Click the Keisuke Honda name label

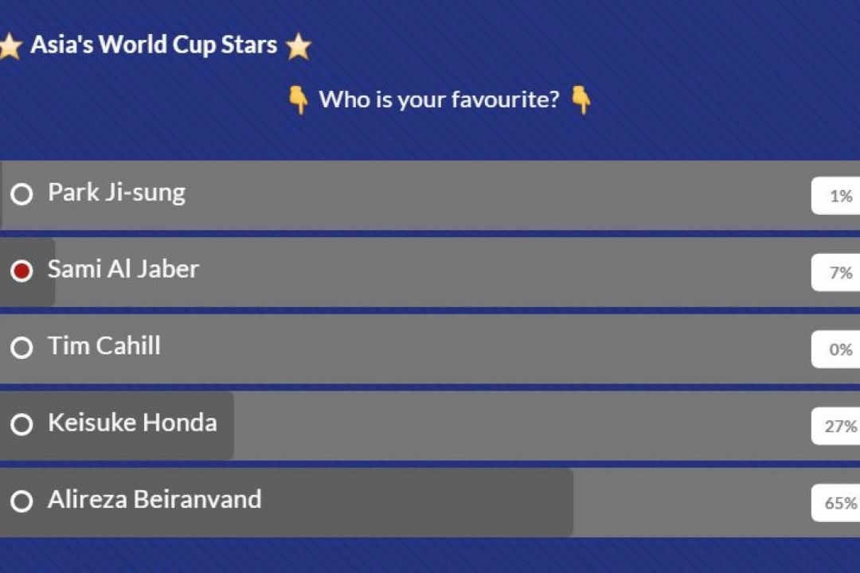pos(133,423)
